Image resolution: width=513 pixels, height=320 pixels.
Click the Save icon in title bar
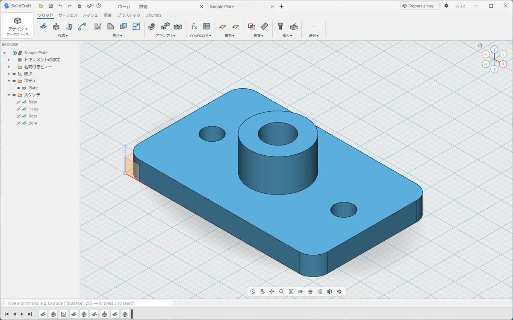[50, 6]
